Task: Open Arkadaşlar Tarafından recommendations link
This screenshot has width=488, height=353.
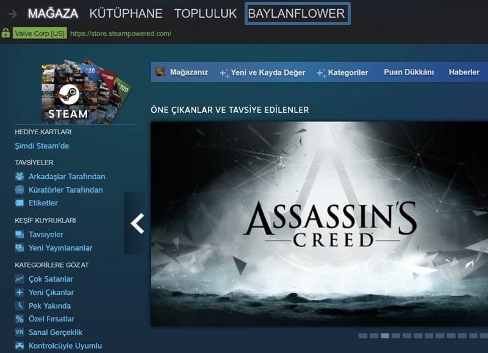Action: coord(67,176)
